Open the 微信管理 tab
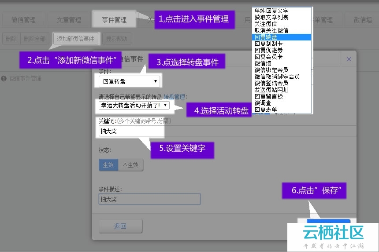This screenshot has width=379, height=252. point(23,20)
